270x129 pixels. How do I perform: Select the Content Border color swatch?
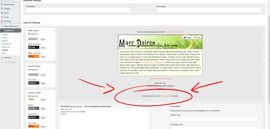pos(33,108)
